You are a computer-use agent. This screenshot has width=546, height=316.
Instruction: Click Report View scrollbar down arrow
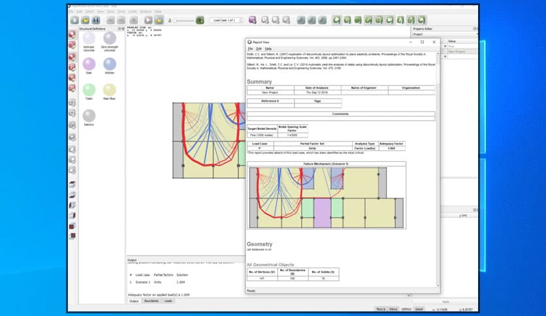438,285
